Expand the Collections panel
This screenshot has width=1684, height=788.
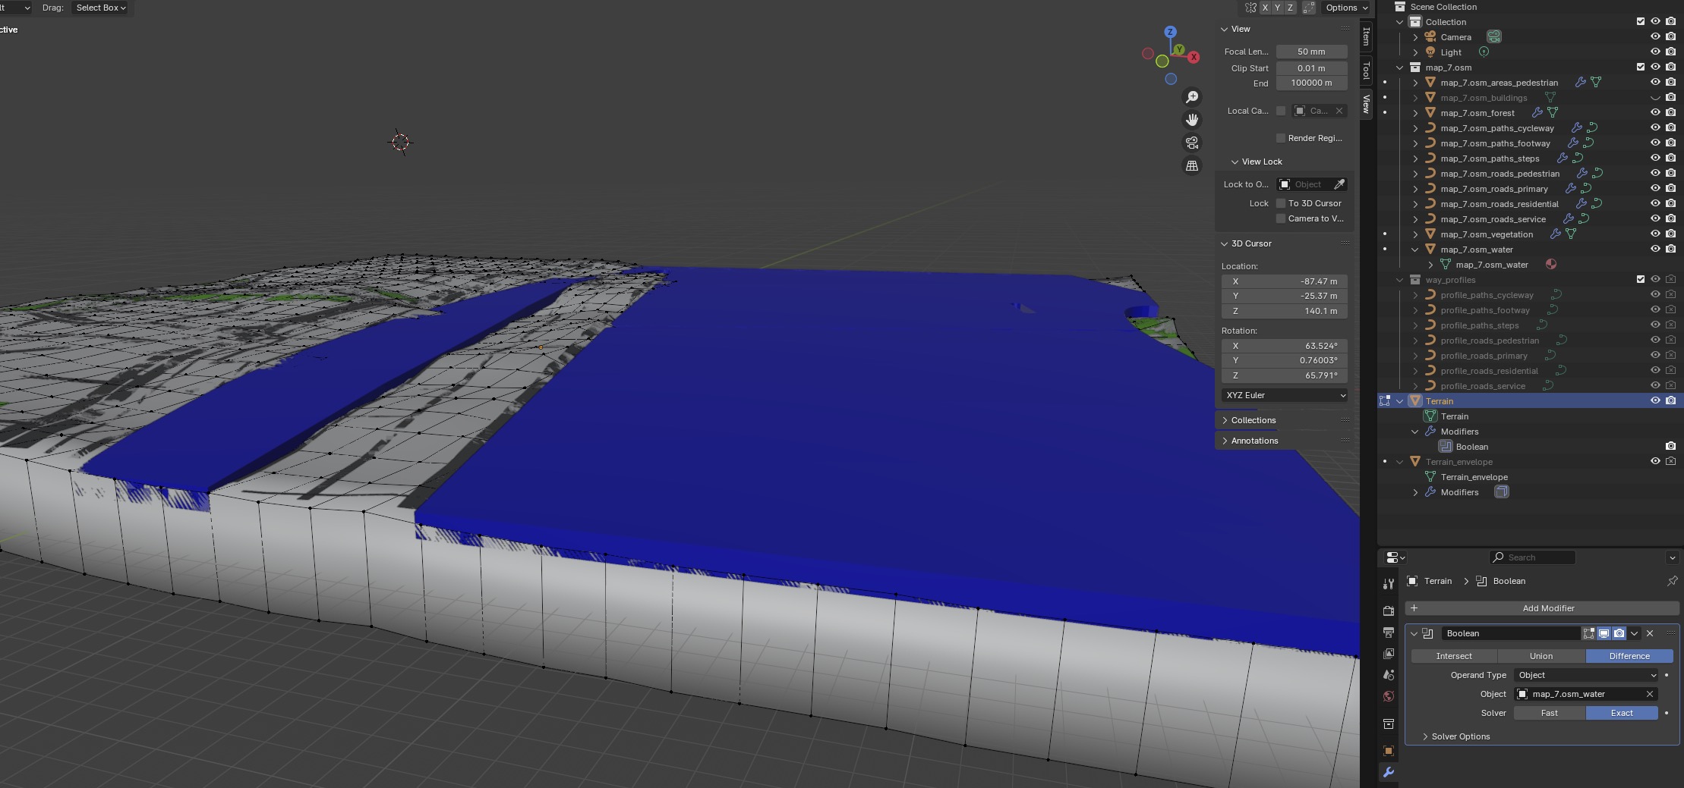coord(1253,420)
